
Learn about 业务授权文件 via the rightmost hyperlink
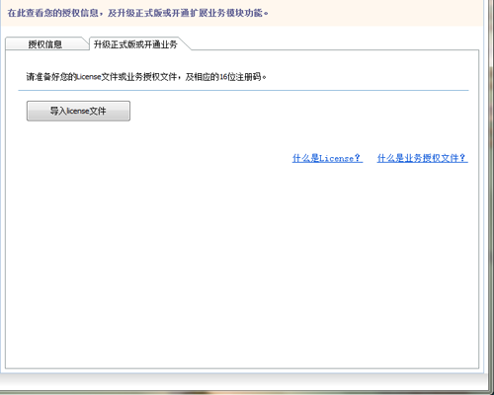423,158
